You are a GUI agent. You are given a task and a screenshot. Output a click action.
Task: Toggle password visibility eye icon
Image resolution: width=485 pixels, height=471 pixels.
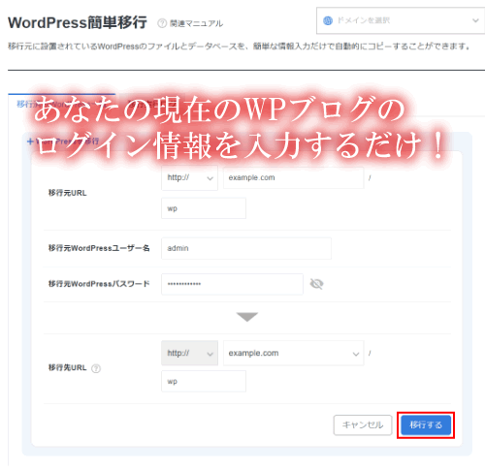click(x=316, y=284)
